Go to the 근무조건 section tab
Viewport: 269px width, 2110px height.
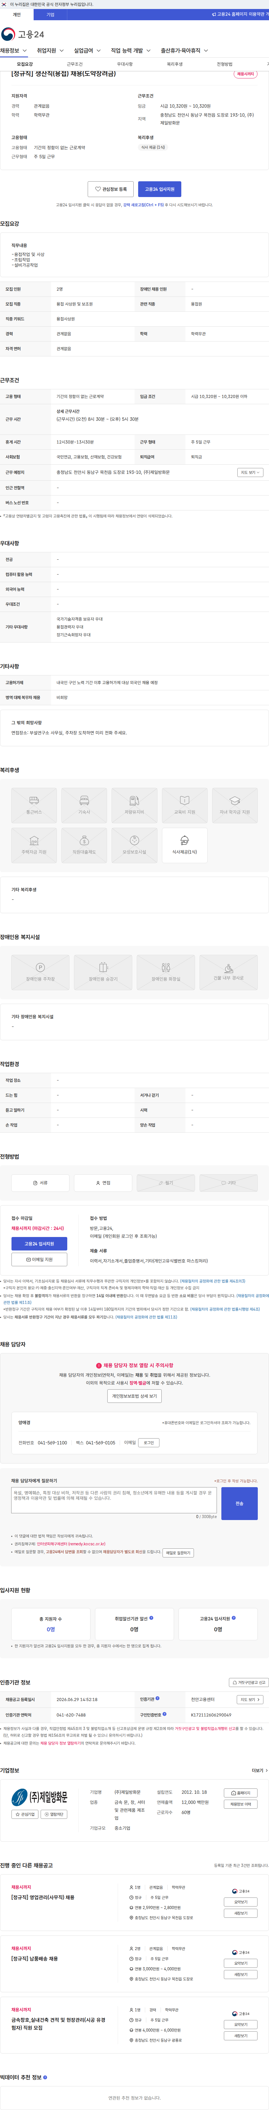click(75, 64)
